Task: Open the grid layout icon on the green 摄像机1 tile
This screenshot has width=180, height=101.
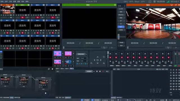Action: pos(28,5)
